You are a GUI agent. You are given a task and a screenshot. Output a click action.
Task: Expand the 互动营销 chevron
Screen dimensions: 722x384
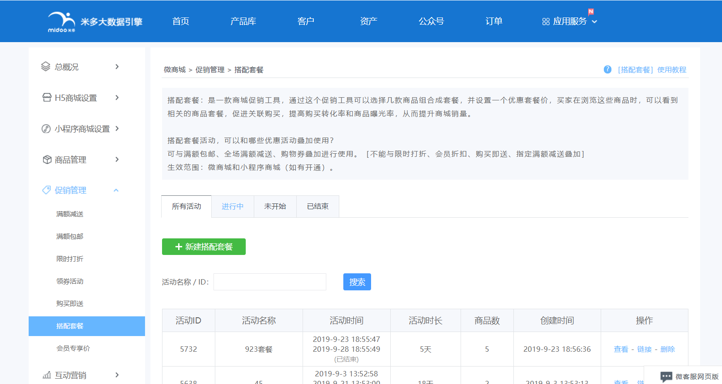pos(117,375)
